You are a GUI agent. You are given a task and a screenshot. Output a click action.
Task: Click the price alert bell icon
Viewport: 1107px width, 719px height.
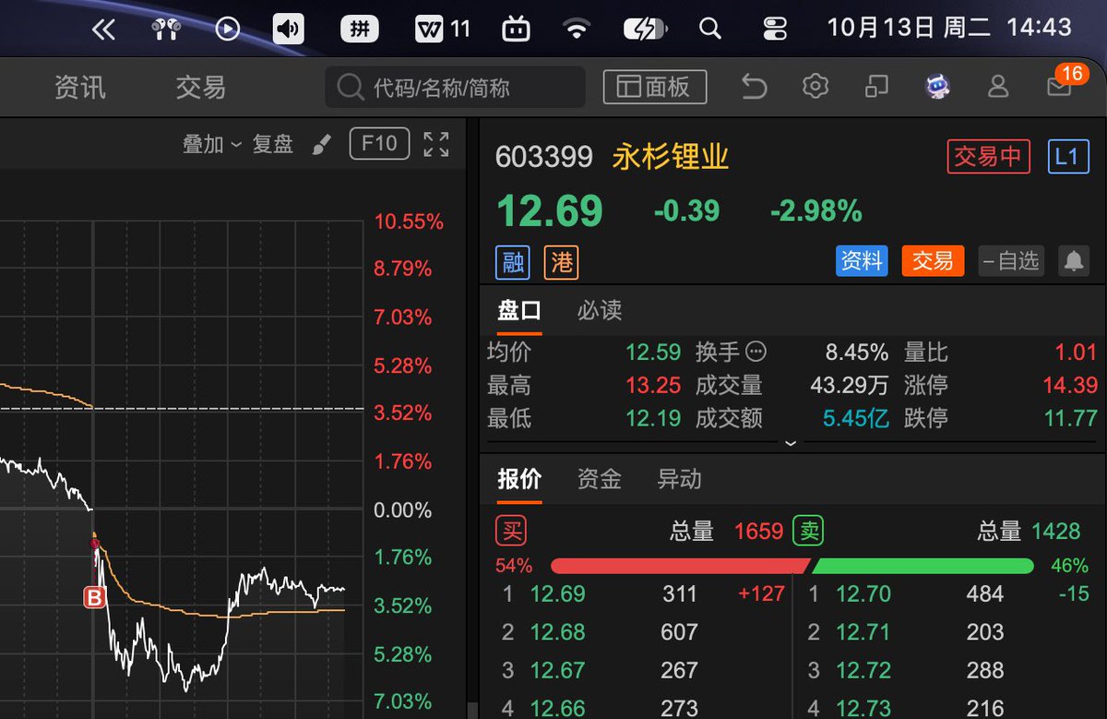tap(1074, 261)
